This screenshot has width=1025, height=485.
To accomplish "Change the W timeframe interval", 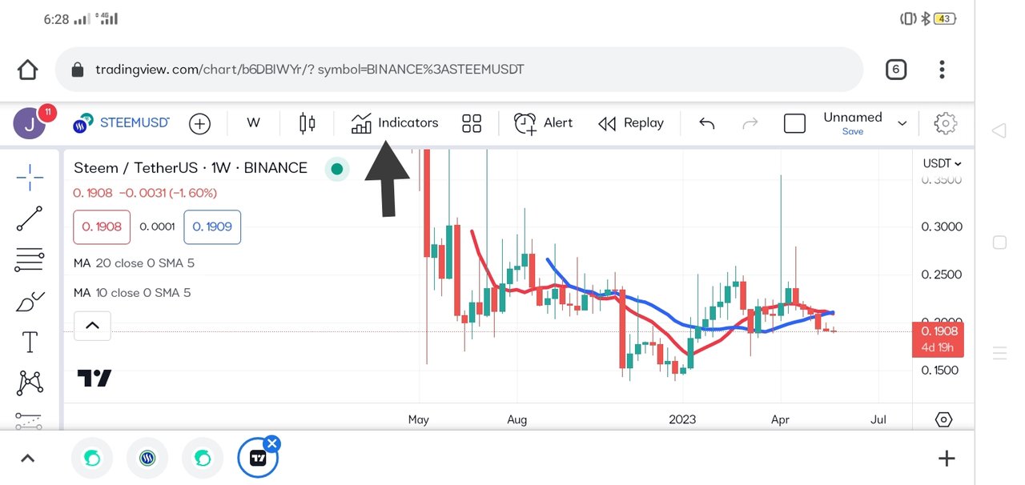I will 253,123.
